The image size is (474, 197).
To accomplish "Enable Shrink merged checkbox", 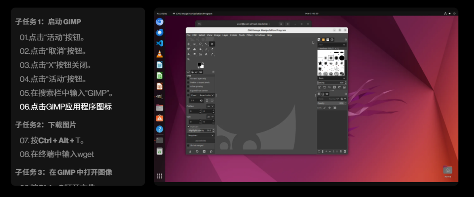I will pyautogui.click(x=188, y=145).
